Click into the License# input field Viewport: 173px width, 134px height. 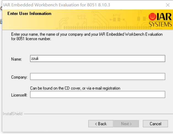[x=98, y=94]
